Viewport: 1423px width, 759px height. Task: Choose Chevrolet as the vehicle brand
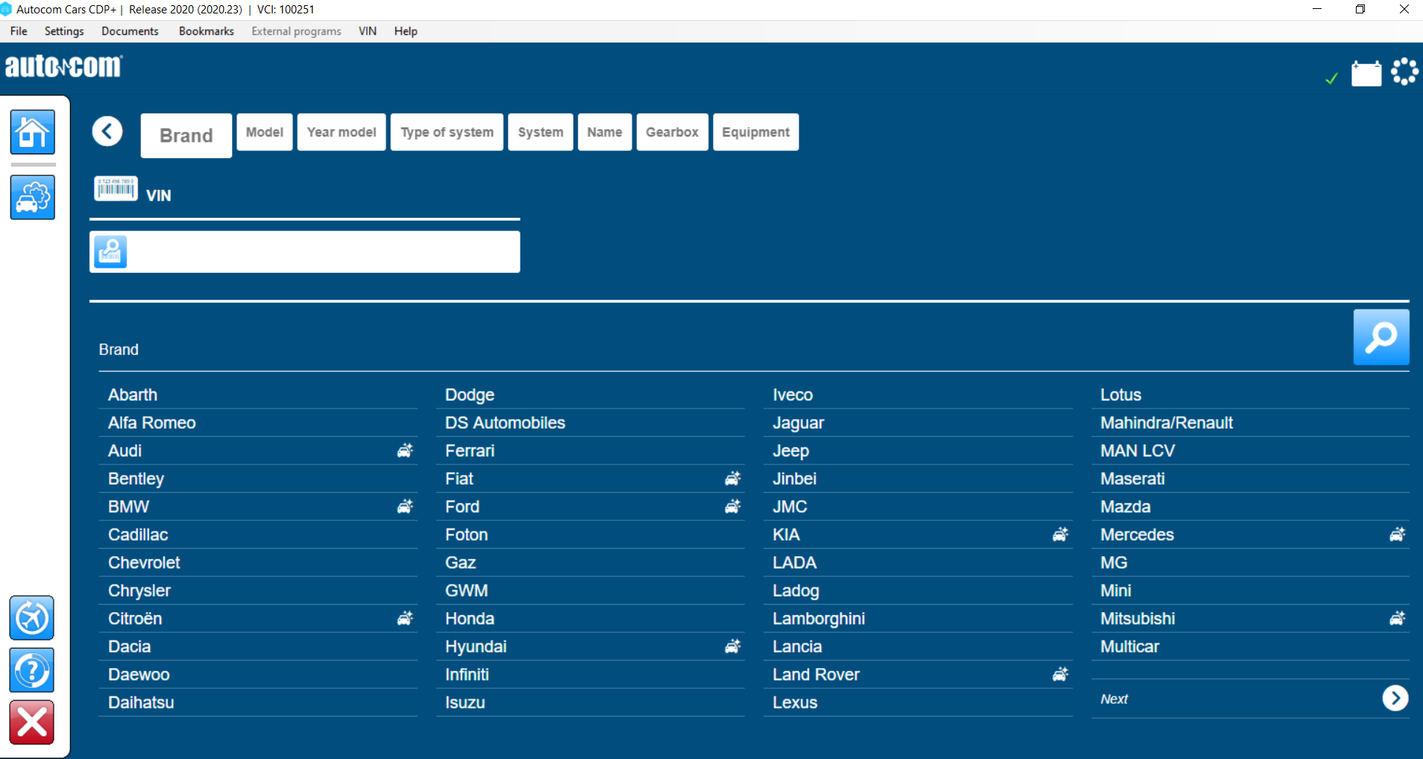coord(144,562)
